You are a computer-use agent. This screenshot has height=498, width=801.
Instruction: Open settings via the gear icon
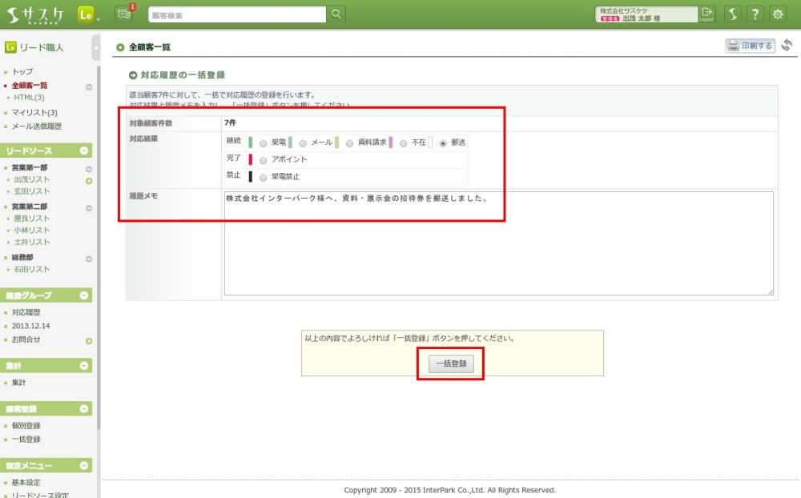[x=778, y=14]
